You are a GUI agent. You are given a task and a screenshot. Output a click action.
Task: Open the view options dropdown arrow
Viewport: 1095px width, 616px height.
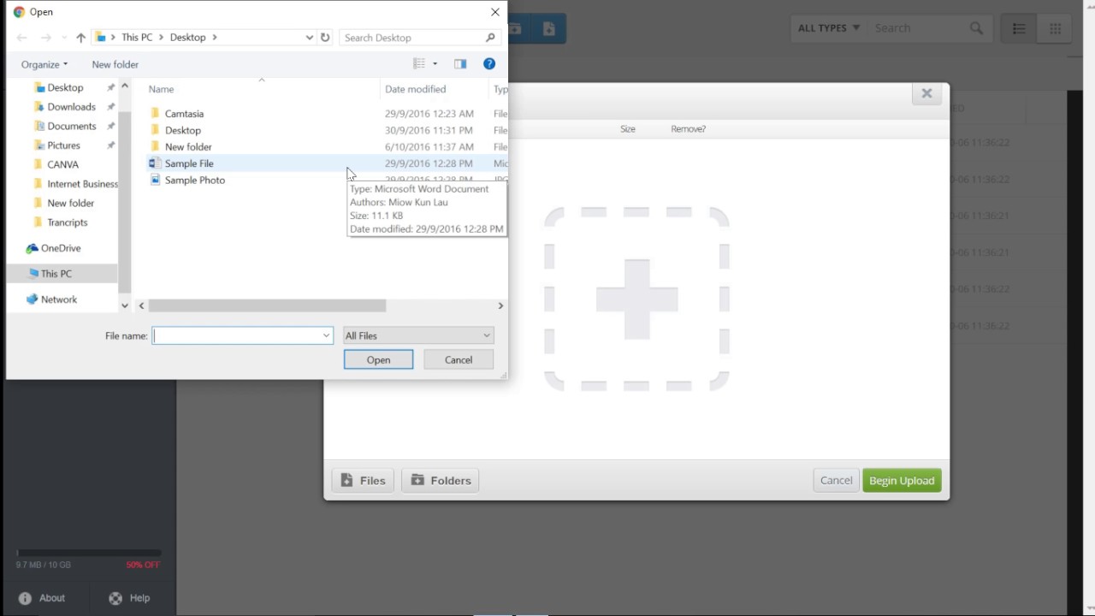[435, 64]
